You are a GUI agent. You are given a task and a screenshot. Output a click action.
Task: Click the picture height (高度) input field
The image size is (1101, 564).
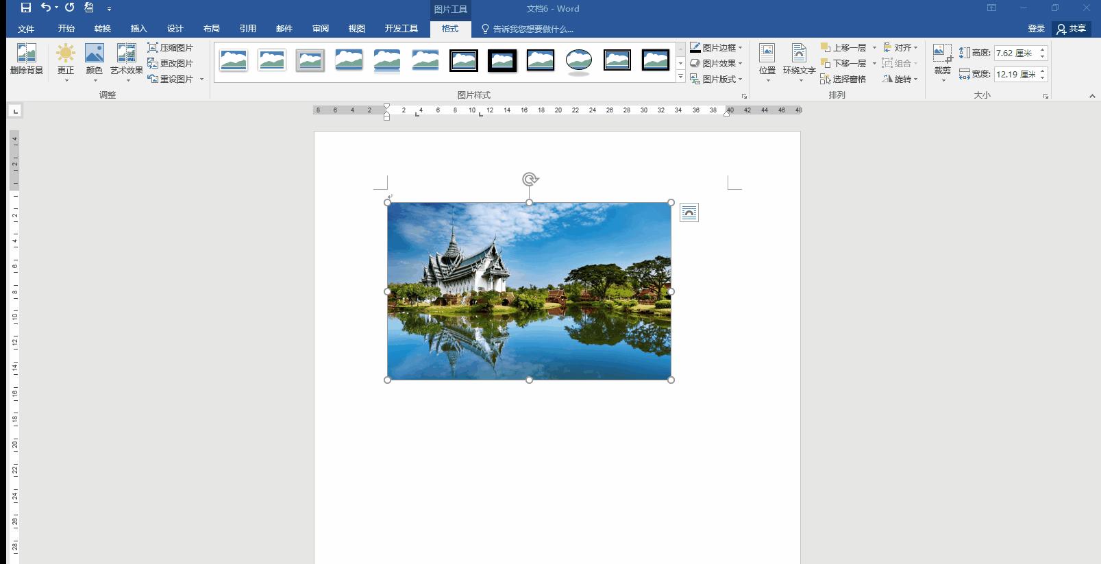(1015, 53)
